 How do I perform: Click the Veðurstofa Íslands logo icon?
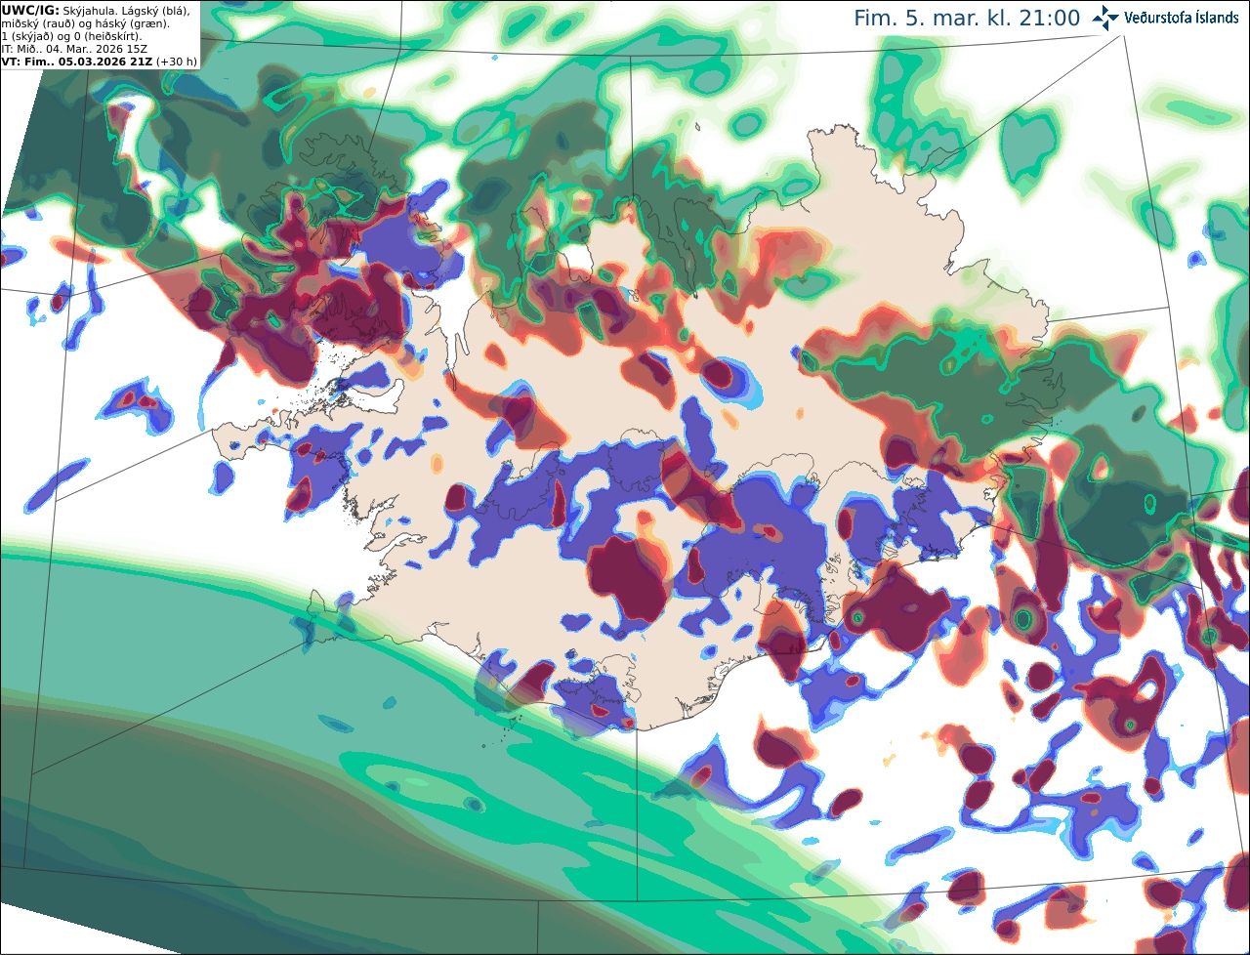pos(1105,18)
